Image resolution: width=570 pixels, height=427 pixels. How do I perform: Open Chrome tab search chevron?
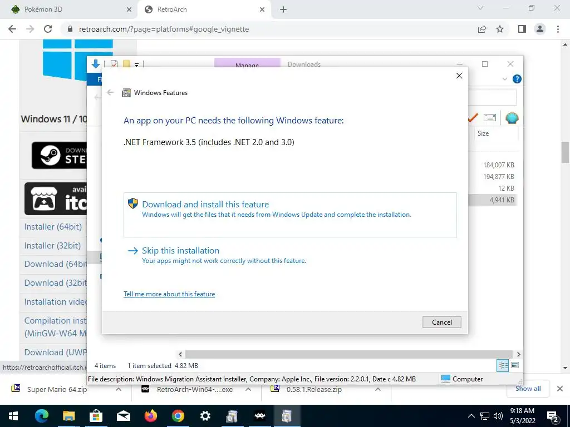click(x=480, y=8)
